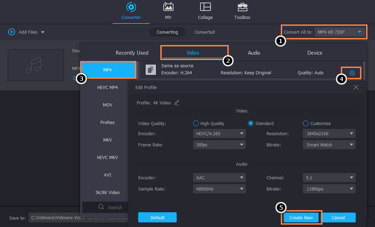
Task: Open the video Resolution dropdown
Action: pos(329,134)
